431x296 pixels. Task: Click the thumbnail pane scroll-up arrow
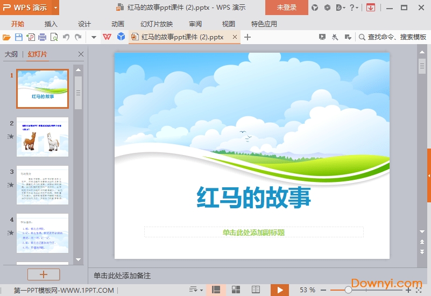pyautogui.click(x=79, y=70)
